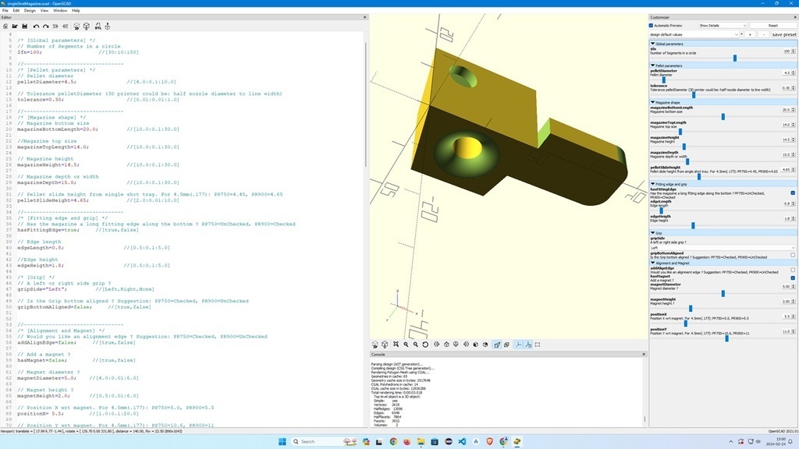
Task: Click the Reset button in Customizer
Action: pos(772,26)
